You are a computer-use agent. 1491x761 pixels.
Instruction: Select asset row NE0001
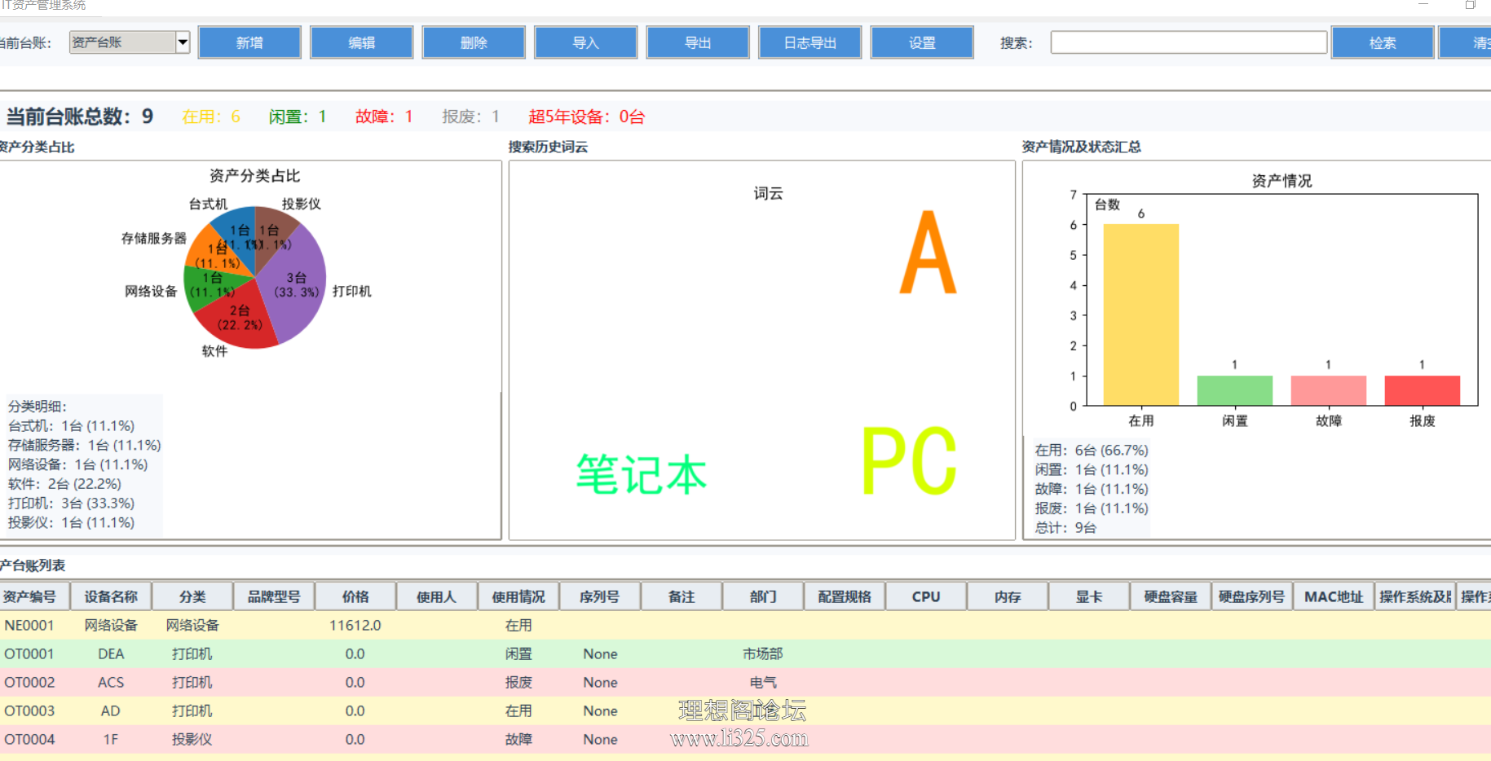[x=745, y=625]
